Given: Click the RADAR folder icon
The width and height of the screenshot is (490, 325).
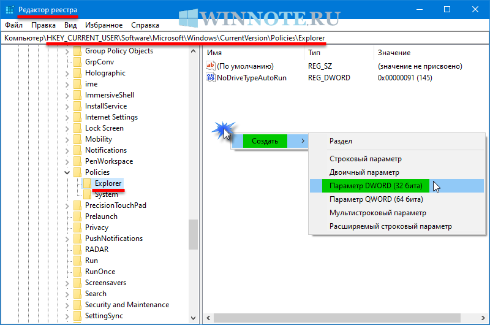Looking at the screenshot, I should (x=77, y=250).
